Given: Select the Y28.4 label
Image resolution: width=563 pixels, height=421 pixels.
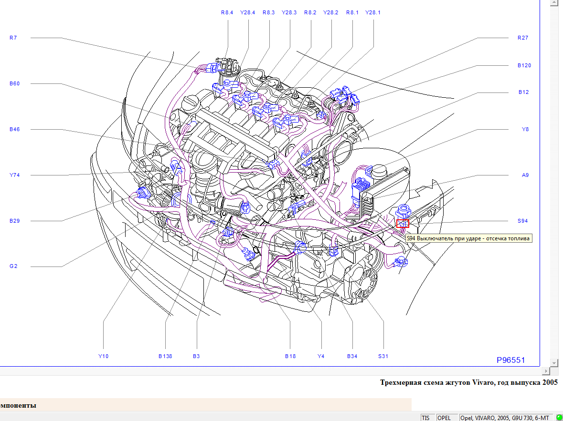Looking at the screenshot, I should click(247, 12).
